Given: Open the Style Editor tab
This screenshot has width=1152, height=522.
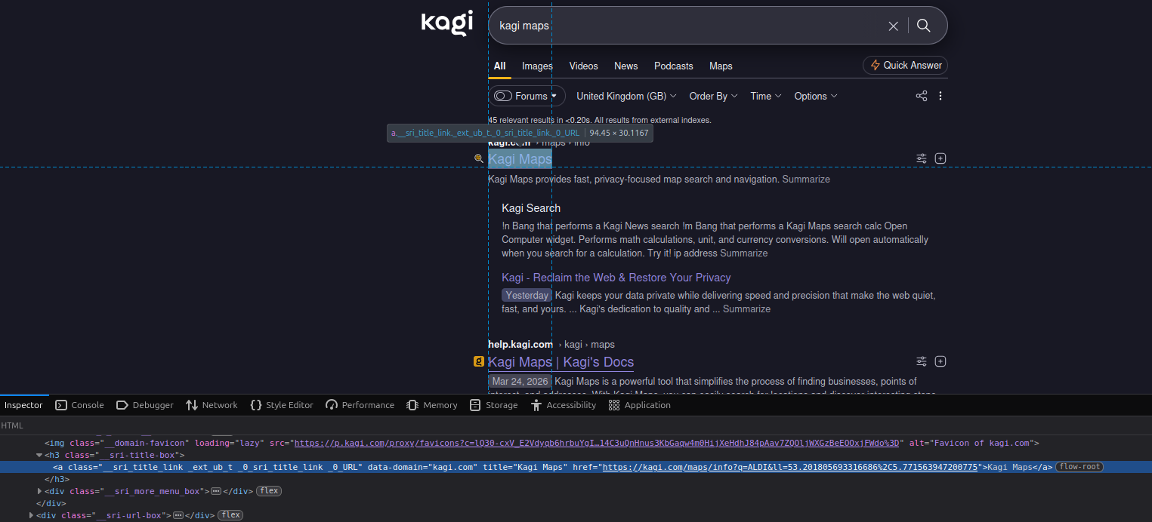Looking at the screenshot, I should coord(282,405).
